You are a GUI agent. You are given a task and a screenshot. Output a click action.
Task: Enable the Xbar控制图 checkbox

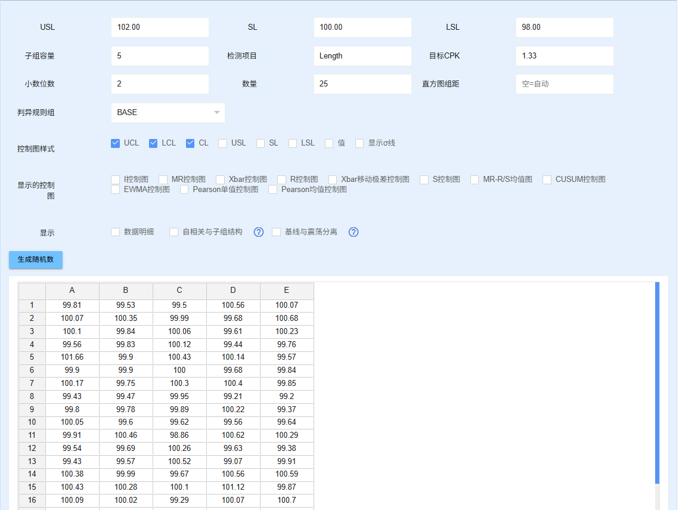tap(220, 180)
